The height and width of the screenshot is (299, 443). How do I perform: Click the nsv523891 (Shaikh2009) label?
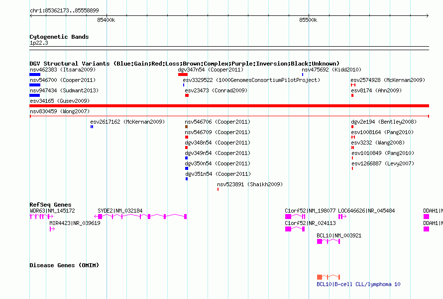pyautogui.click(x=250, y=184)
